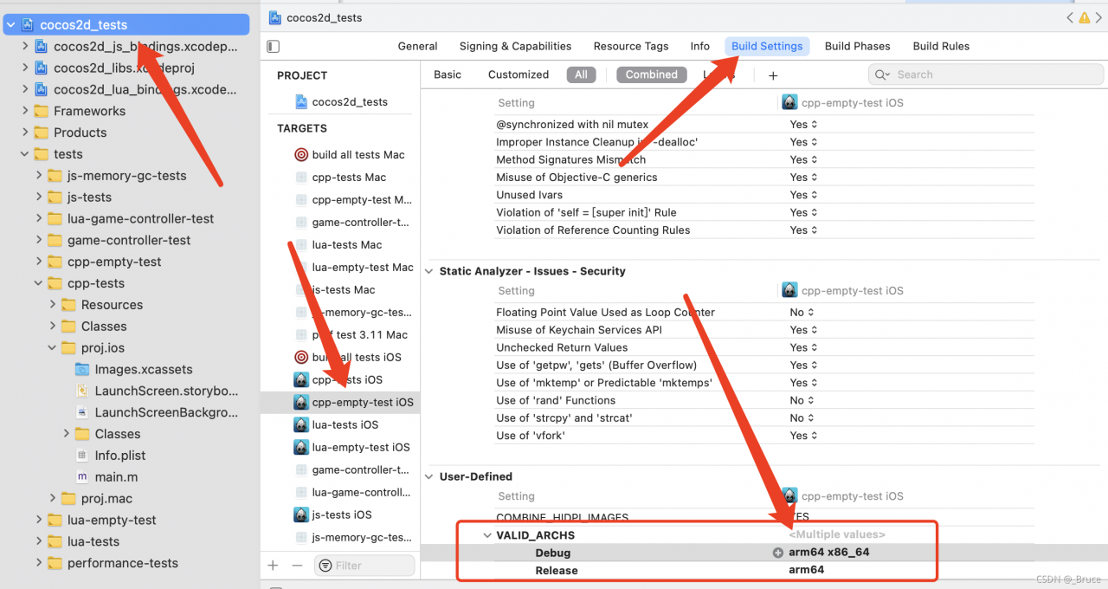Switch to Basic settings filter
Screen dimensions: 1108x589
448,74
